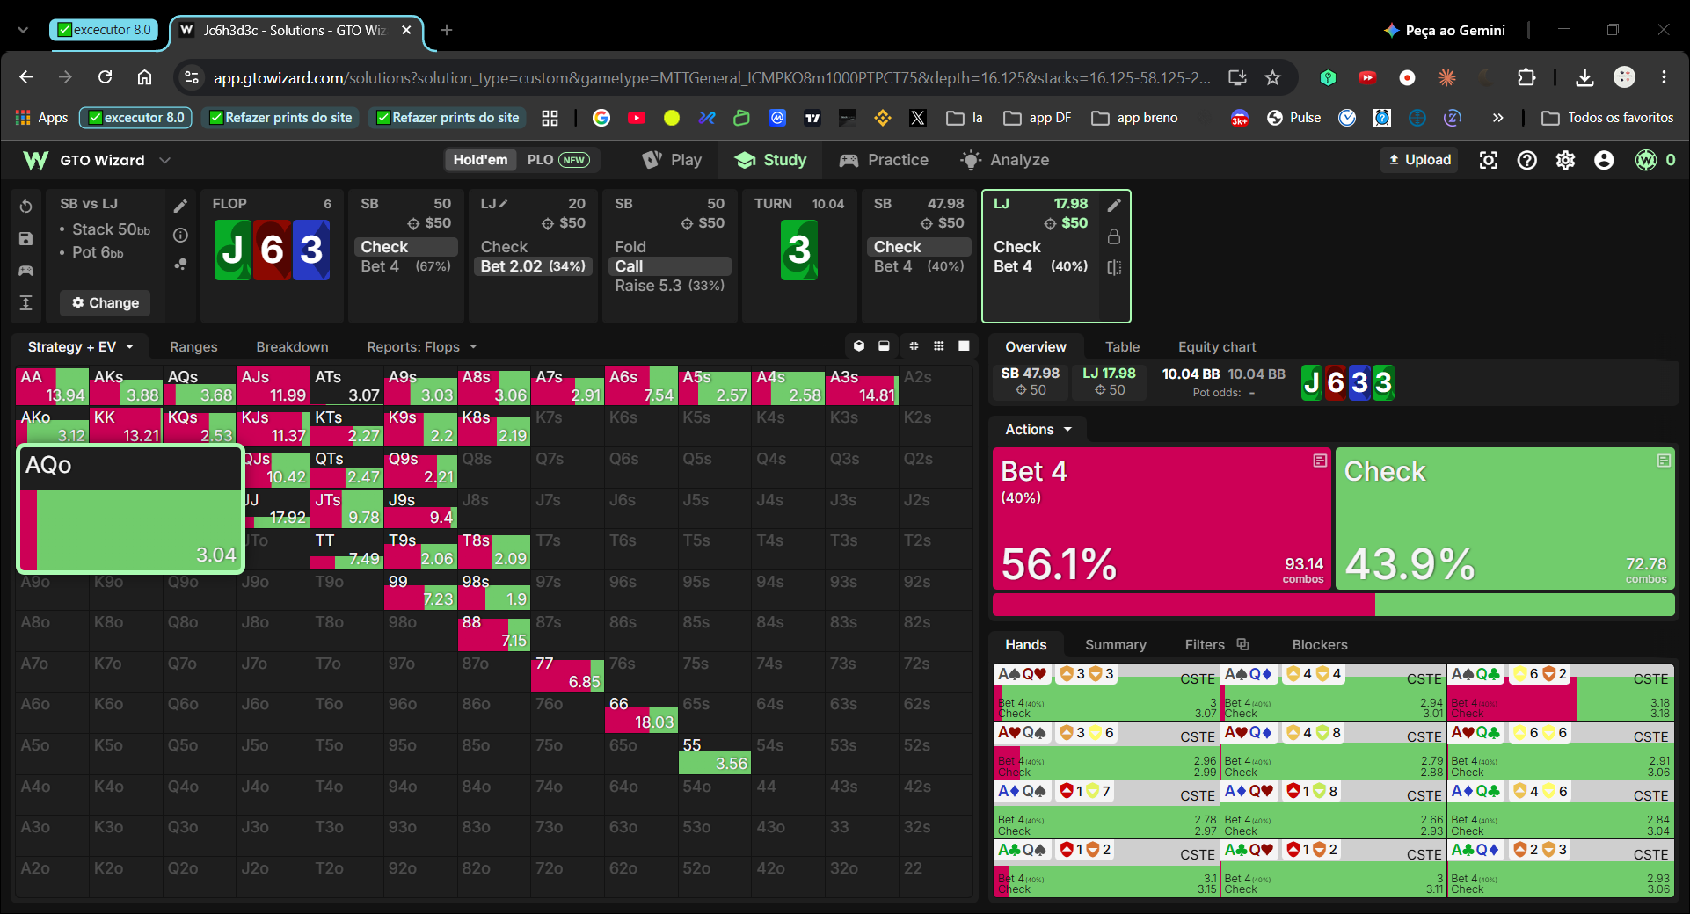This screenshot has height=914, width=1690.
Task: Open the info icon in the spot panel
Action: [x=180, y=235]
